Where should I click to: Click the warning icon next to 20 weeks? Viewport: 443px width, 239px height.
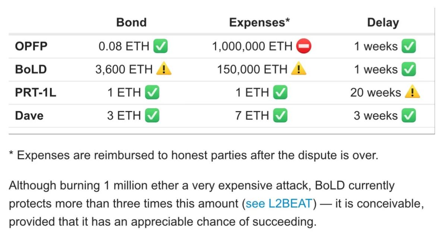(412, 92)
